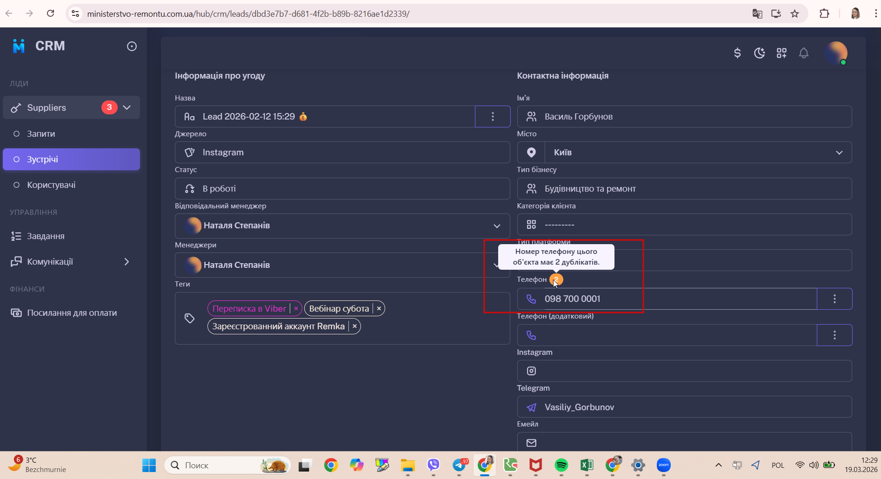View site information icon in address bar
Screen dimensions: 881x479
75,13
